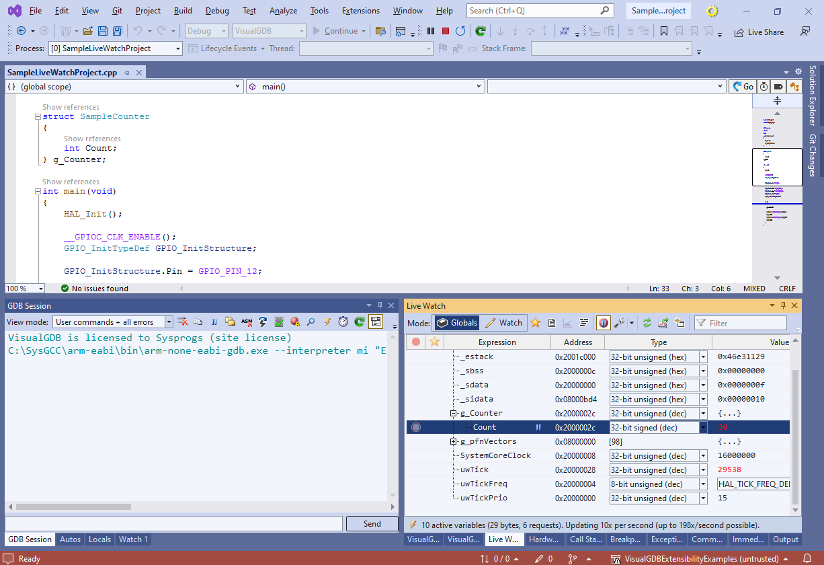Collapse the struct SampleCounter code block
The width and height of the screenshot is (824, 565).
click(38, 116)
